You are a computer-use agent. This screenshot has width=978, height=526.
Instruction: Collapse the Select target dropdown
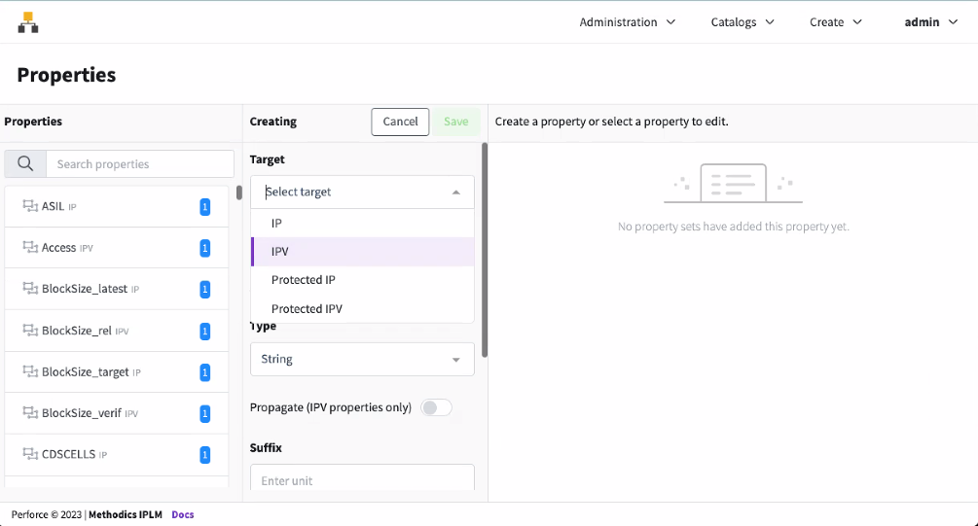pos(455,193)
